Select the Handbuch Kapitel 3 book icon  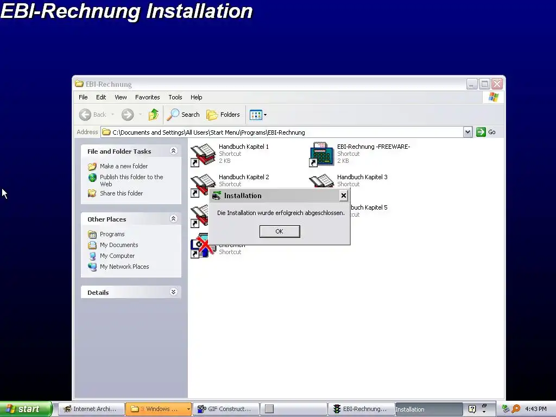pos(321,181)
